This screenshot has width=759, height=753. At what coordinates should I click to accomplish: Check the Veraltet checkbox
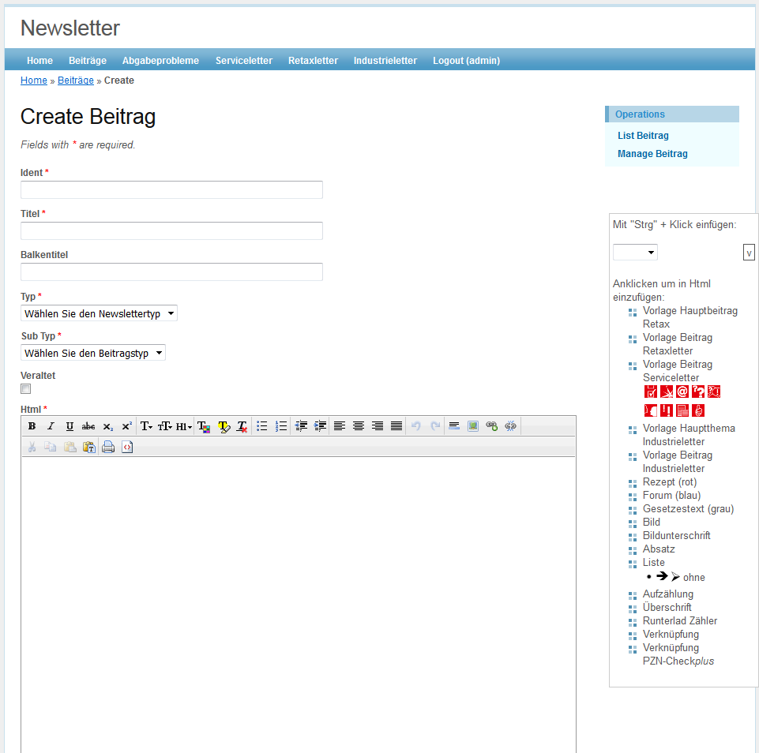(x=26, y=389)
